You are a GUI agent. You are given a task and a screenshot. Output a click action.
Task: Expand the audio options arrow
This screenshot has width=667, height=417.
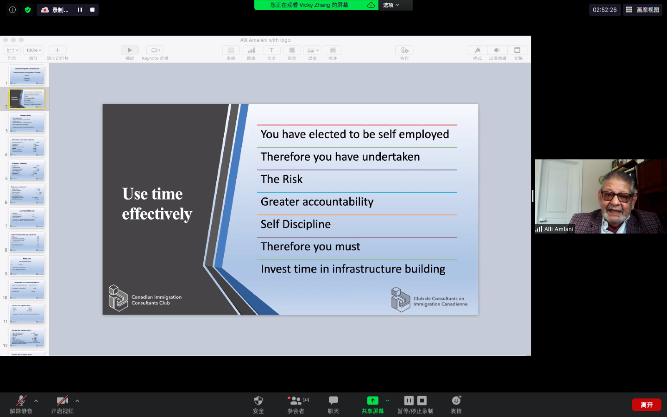coord(36,401)
